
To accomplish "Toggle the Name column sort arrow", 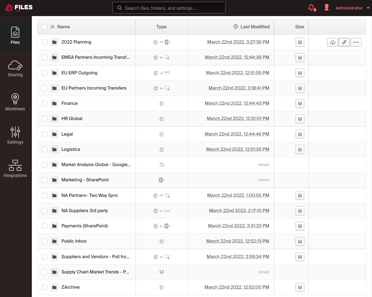I will 52,27.
